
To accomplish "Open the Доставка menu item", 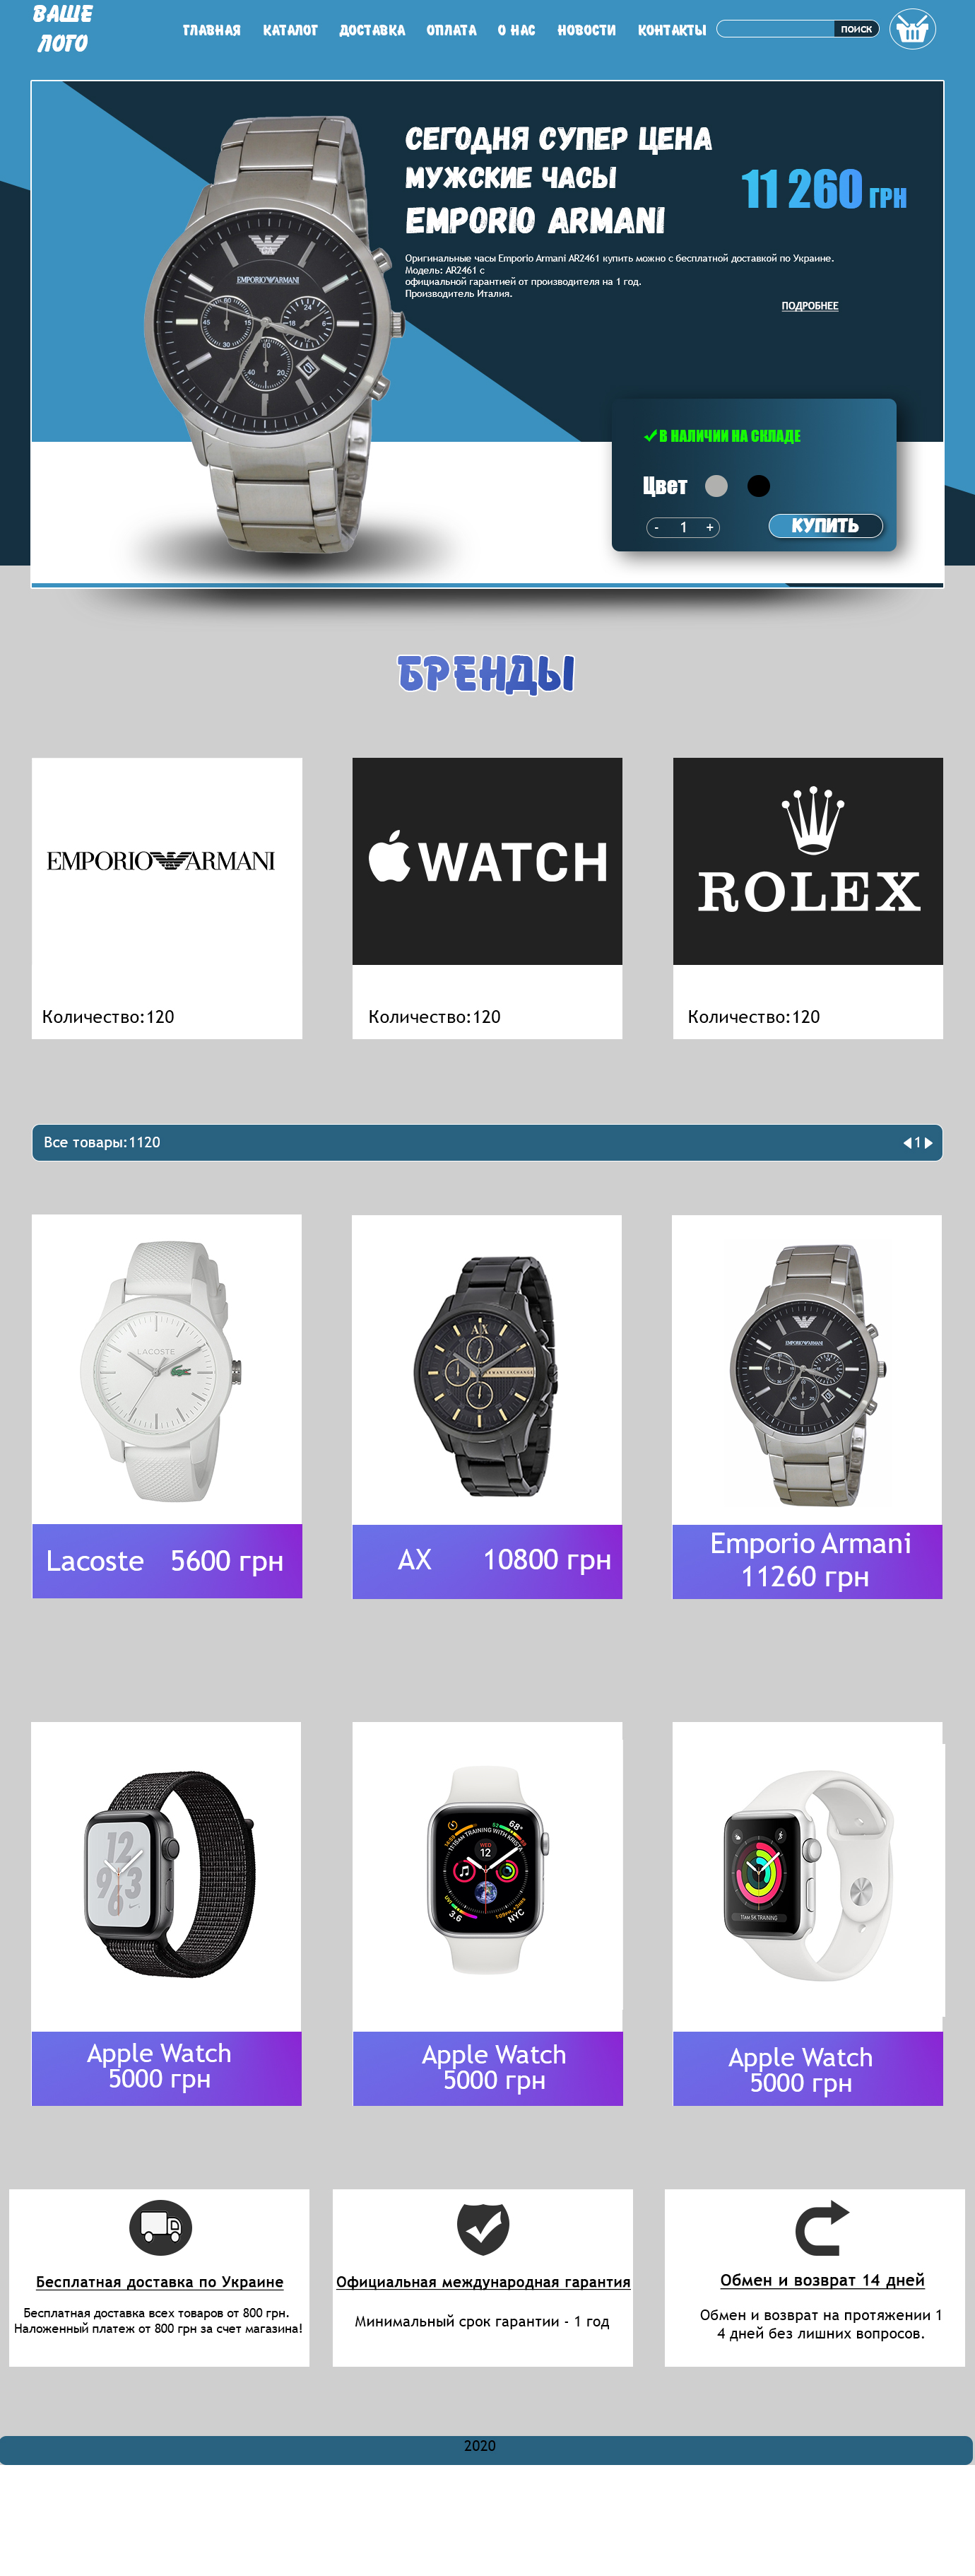I will point(372,30).
